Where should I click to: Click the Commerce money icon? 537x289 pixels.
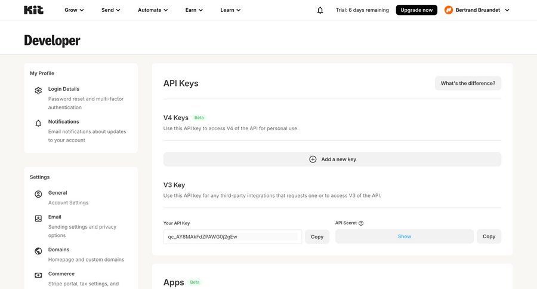coord(38,275)
